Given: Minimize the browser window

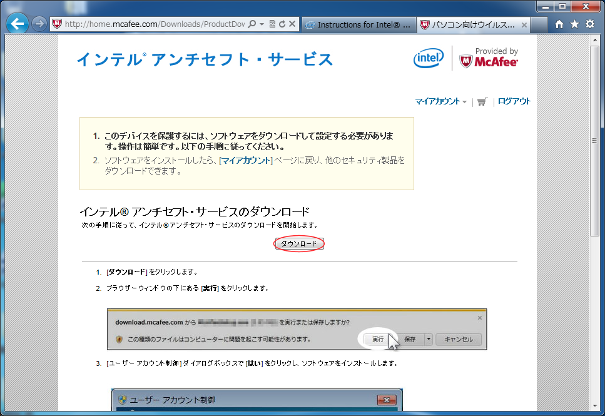Looking at the screenshot, I should [545, 6].
